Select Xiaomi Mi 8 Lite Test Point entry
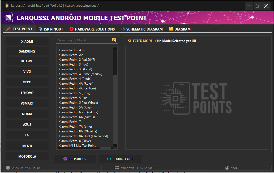This screenshot has width=274, height=173. point(77,145)
